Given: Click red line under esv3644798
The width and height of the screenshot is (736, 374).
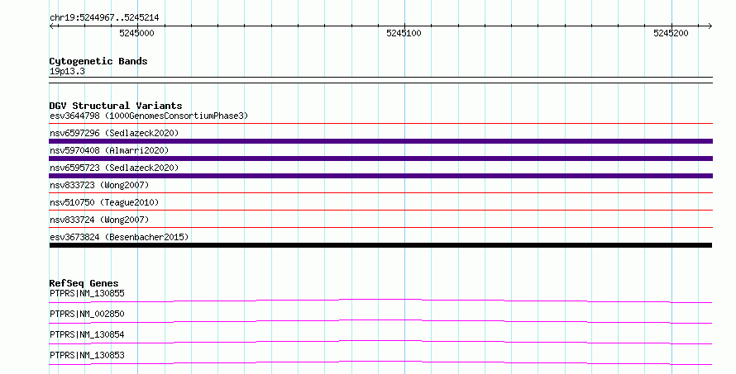Looking at the screenshot, I should point(380,124).
